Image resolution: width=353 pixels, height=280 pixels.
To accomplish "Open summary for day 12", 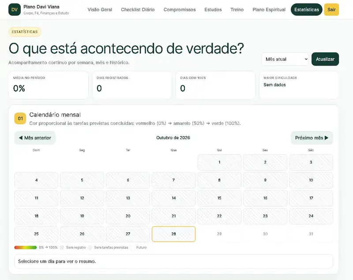I will pos(82,198).
